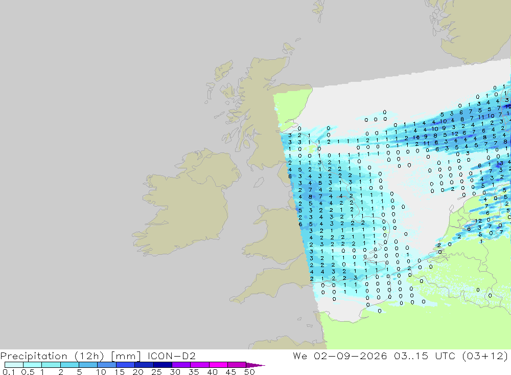The image size is (511, 375).
Task: Click the '(03+12)' forecast offset label
Action: (485, 356)
